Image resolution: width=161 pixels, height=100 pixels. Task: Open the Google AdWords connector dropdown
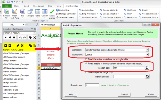(x=109, y=10)
